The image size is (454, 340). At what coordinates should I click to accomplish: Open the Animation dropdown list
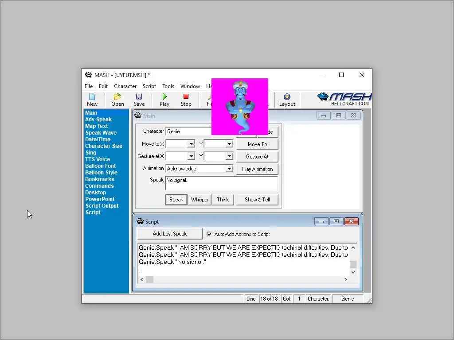(x=229, y=169)
